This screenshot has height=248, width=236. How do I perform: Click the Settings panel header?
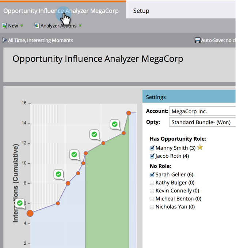tap(188, 97)
